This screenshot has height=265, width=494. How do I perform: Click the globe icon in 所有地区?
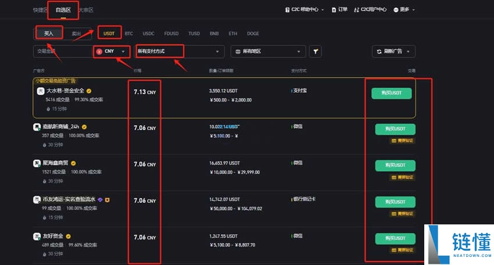point(238,52)
